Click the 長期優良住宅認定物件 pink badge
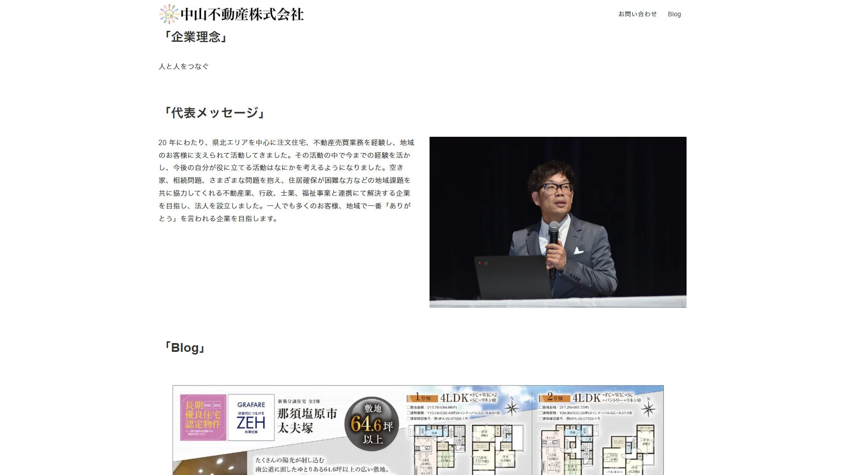The image size is (845, 475). click(x=203, y=417)
